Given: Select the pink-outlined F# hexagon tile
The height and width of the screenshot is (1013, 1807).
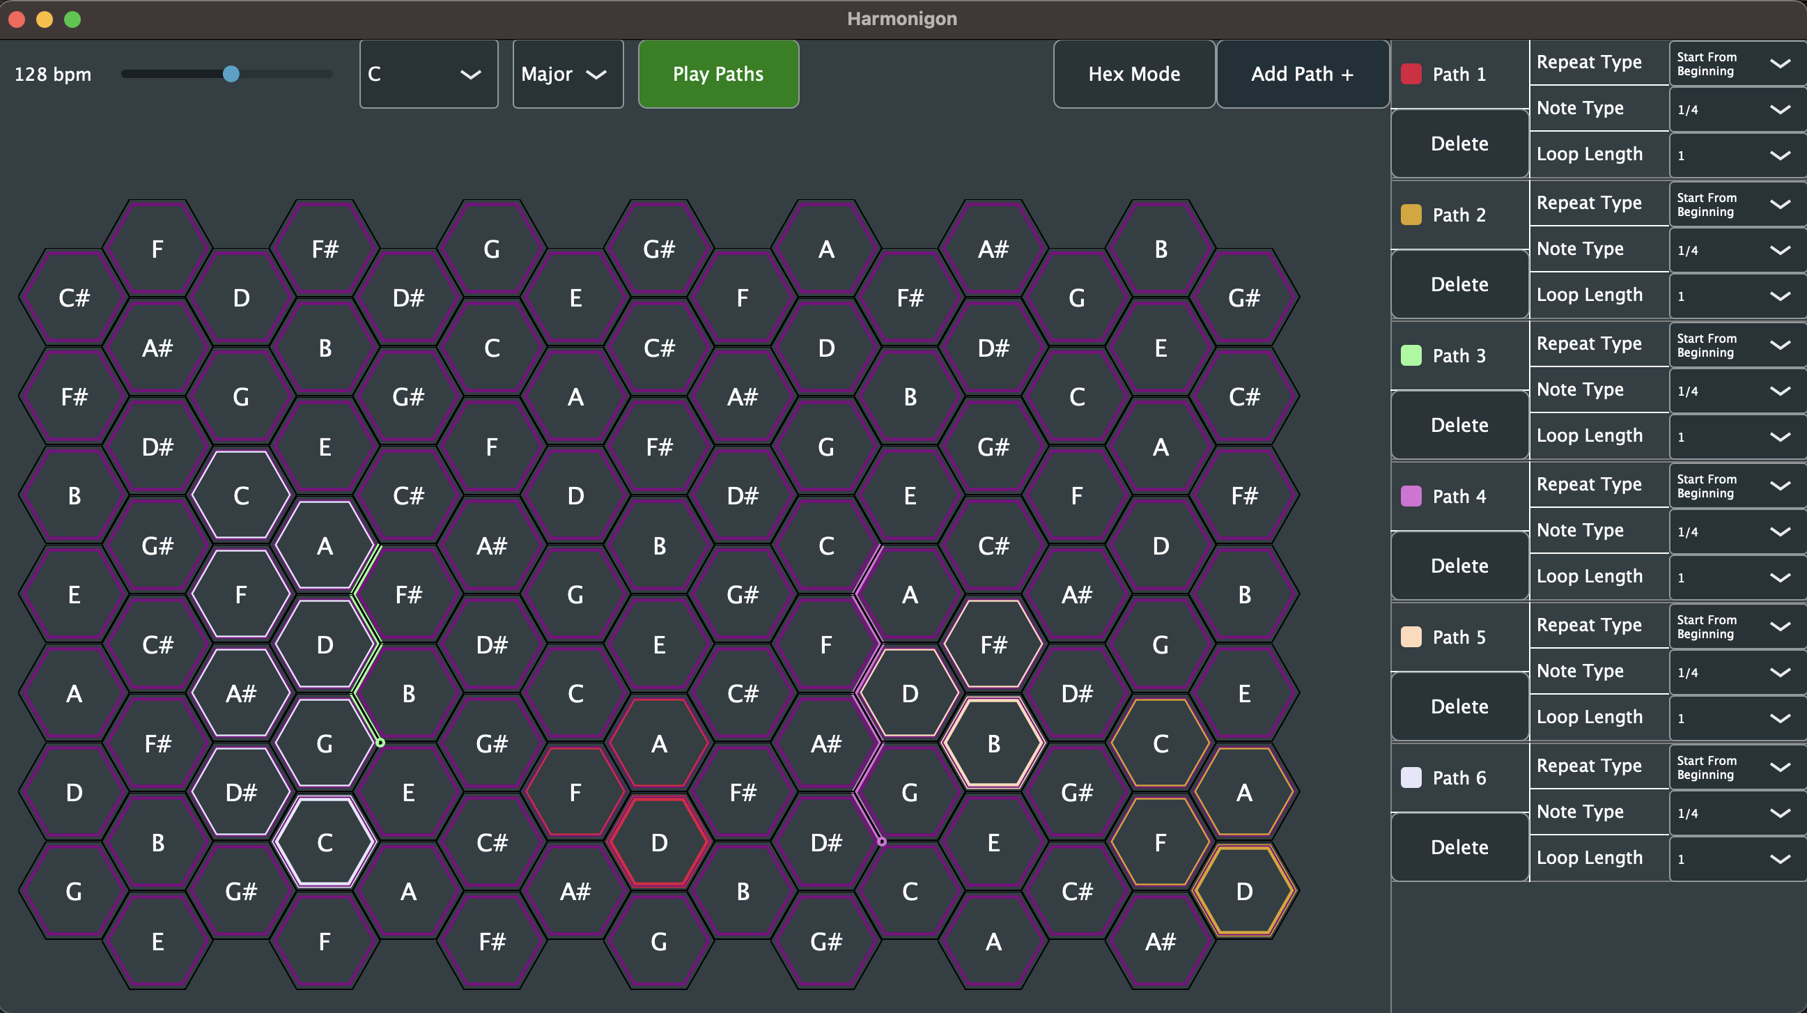Looking at the screenshot, I should [x=993, y=643].
